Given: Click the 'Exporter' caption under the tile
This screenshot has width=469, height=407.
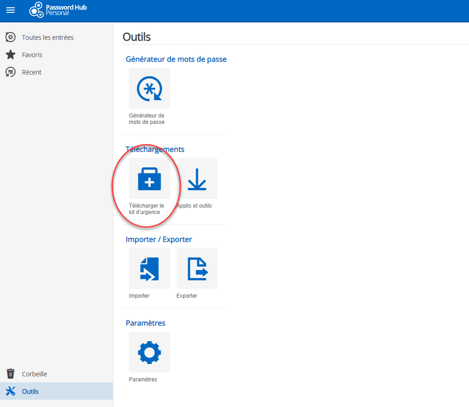Looking at the screenshot, I should click(x=187, y=296).
